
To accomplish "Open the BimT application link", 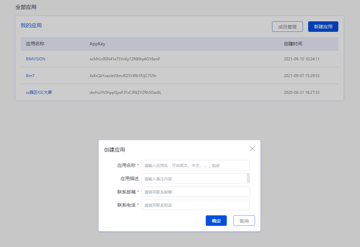I will point(30,76).
